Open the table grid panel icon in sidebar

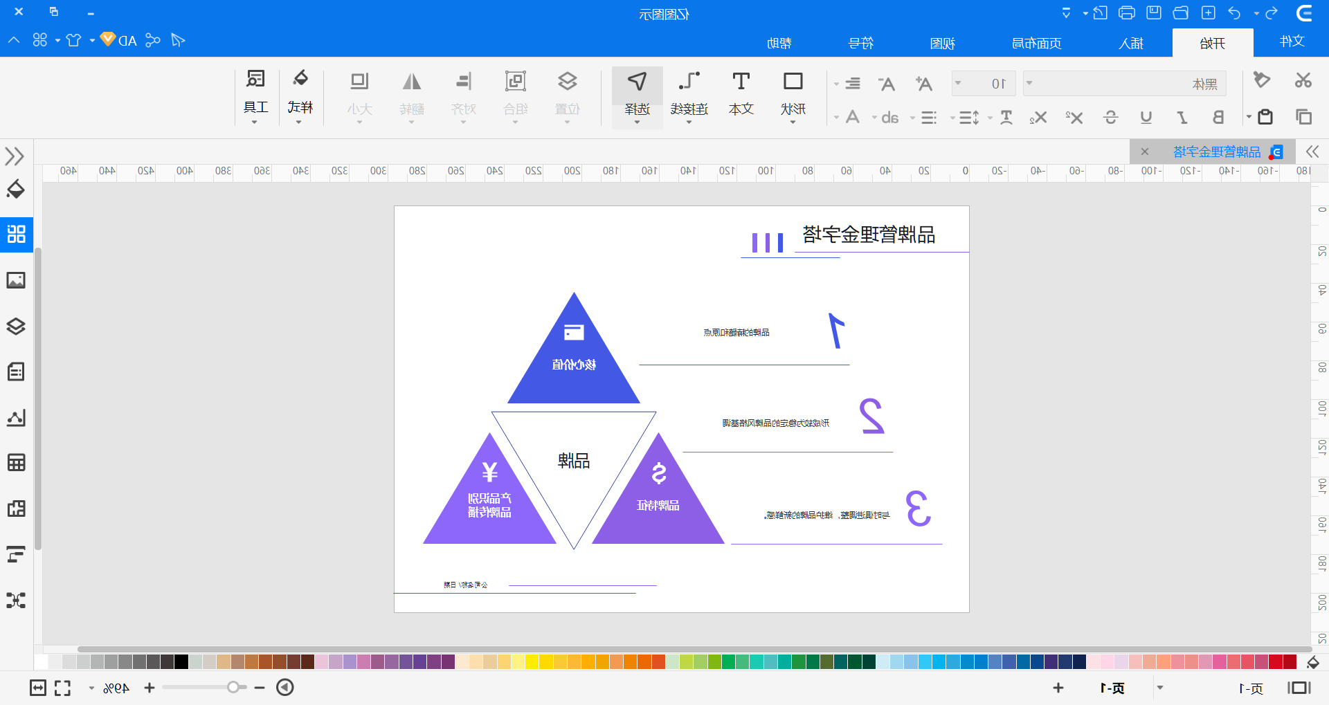(x=16, y=463)
